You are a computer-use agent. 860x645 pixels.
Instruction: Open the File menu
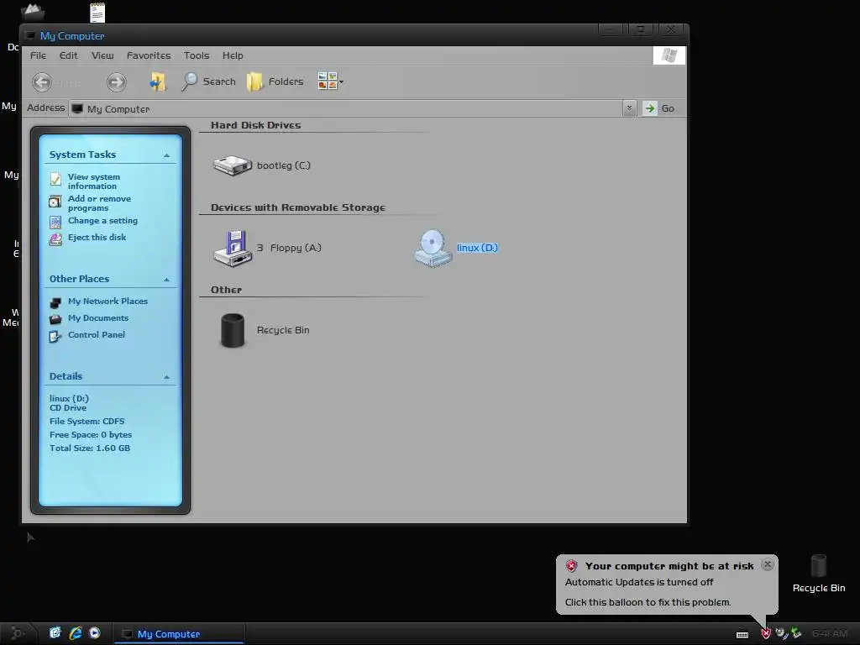click(38, 55)
